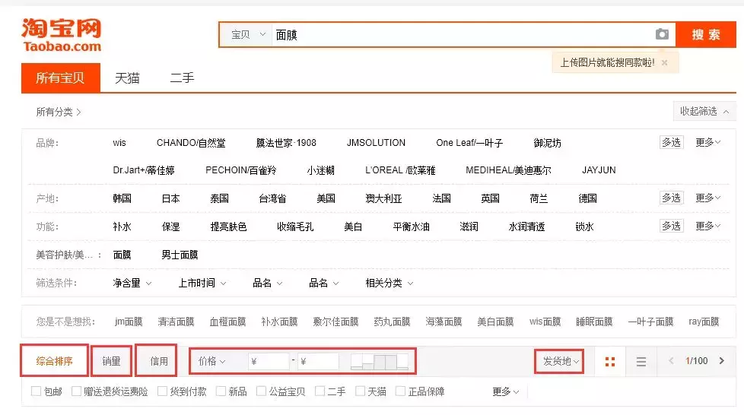Sort results by 销量

click(111, 361)
